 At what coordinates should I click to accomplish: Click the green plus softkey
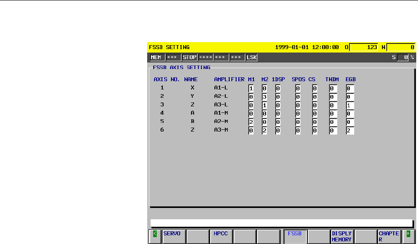coord(408,237)
